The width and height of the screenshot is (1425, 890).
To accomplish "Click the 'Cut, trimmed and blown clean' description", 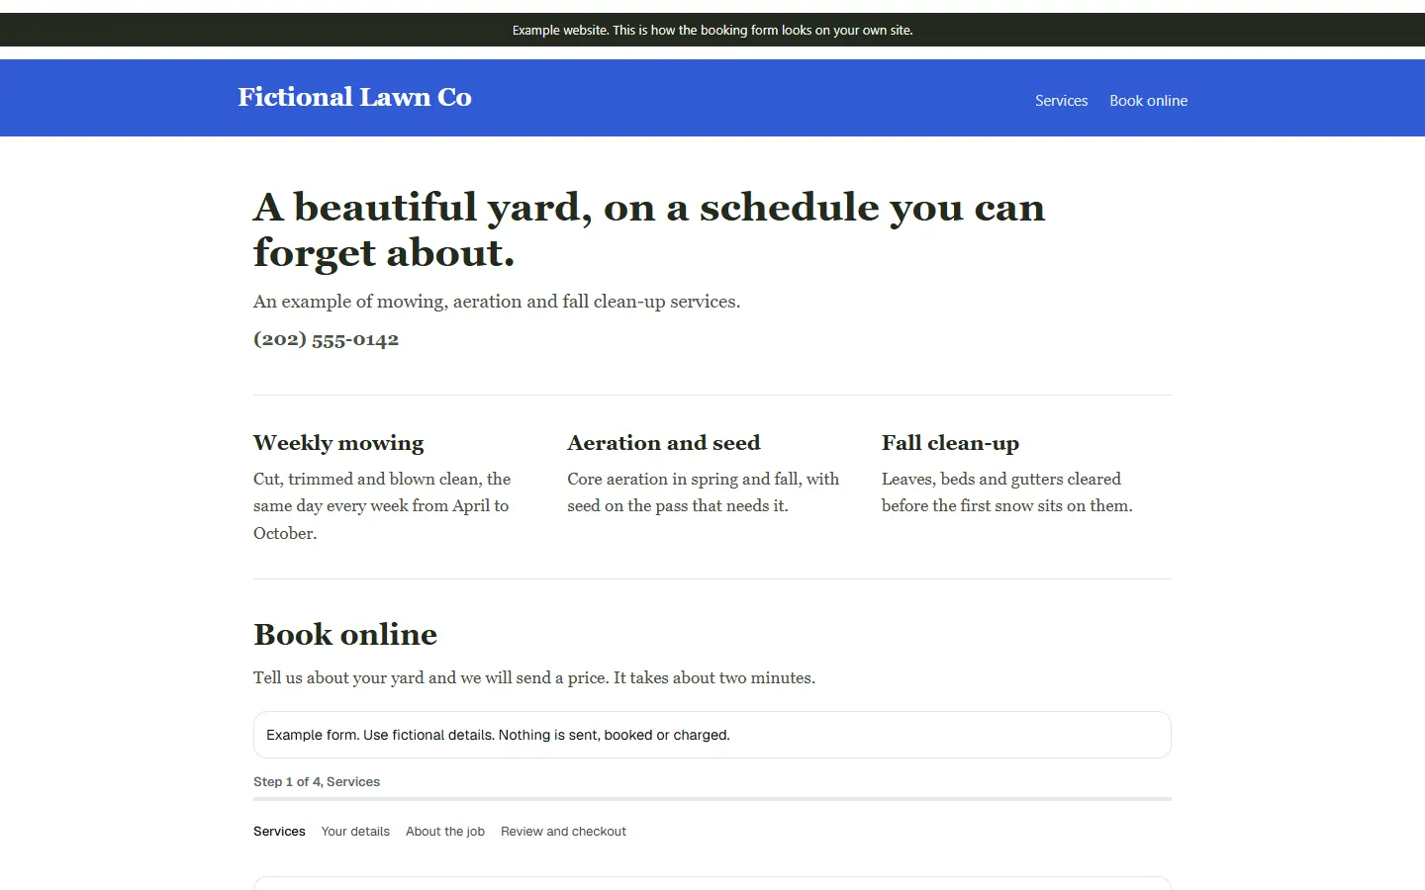I will [382, 505].
